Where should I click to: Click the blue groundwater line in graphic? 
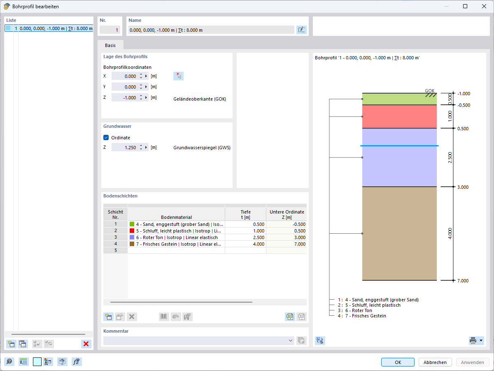click(399, 146)
